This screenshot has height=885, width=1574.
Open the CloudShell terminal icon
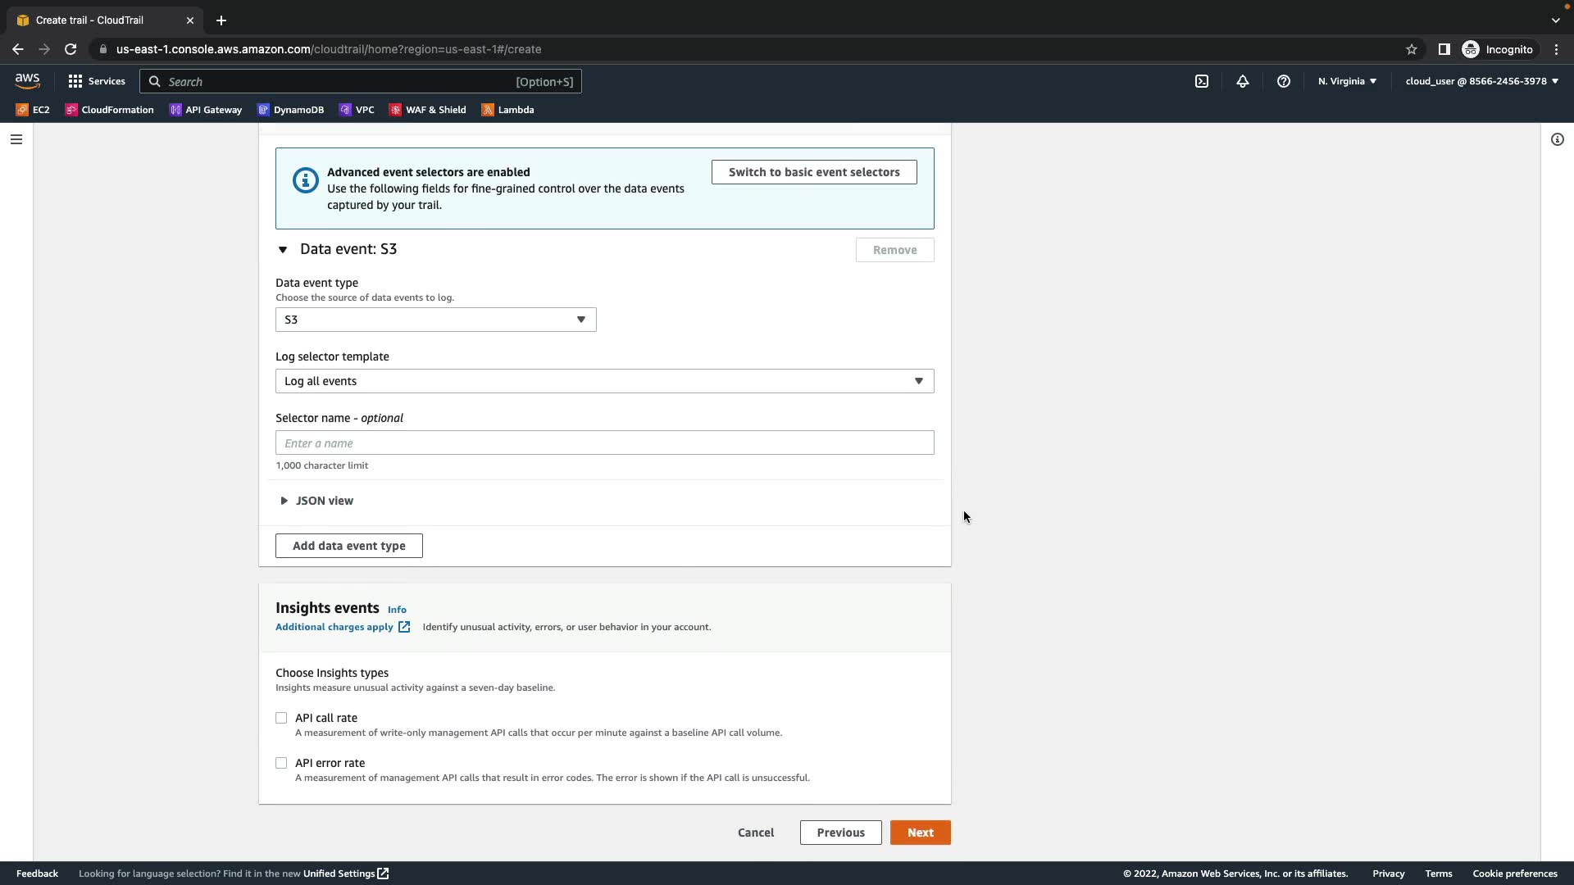(1202, 81)
